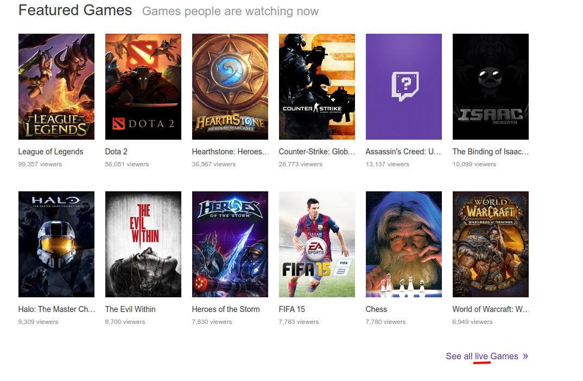Click the Halo: The Master Ch... title link
The width and height of the screenshot is (583, 381).
tap(56, 309)
